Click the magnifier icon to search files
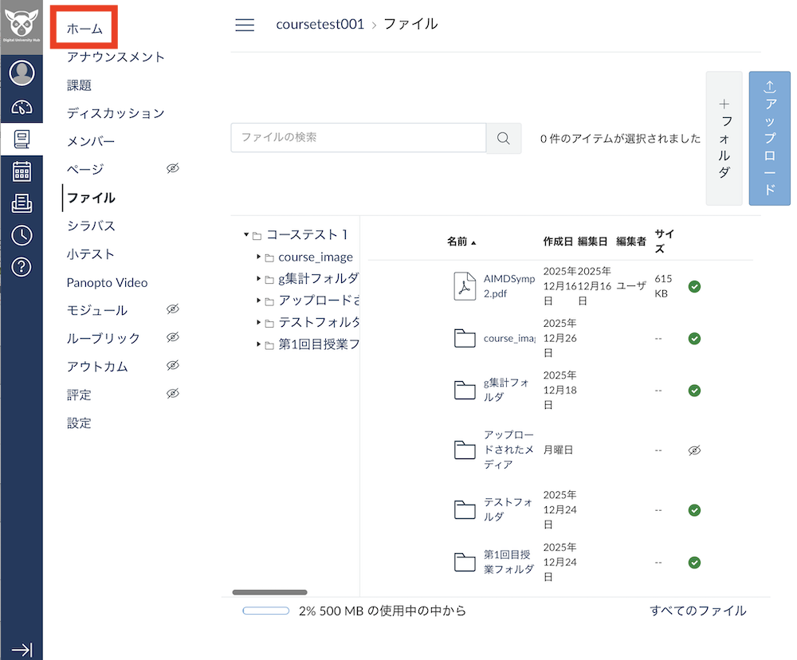 coord(503,138)
